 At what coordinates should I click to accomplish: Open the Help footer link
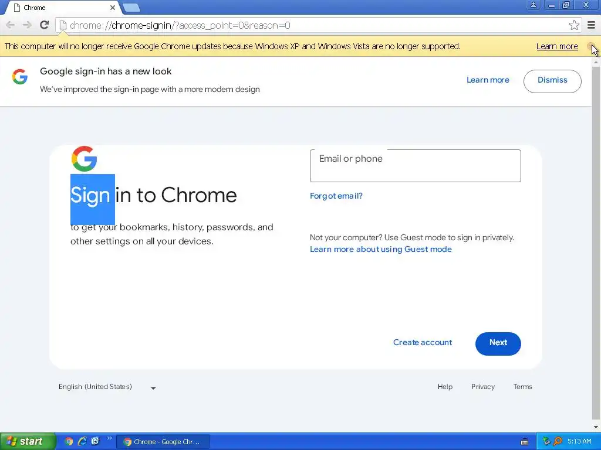coord(445,387)
